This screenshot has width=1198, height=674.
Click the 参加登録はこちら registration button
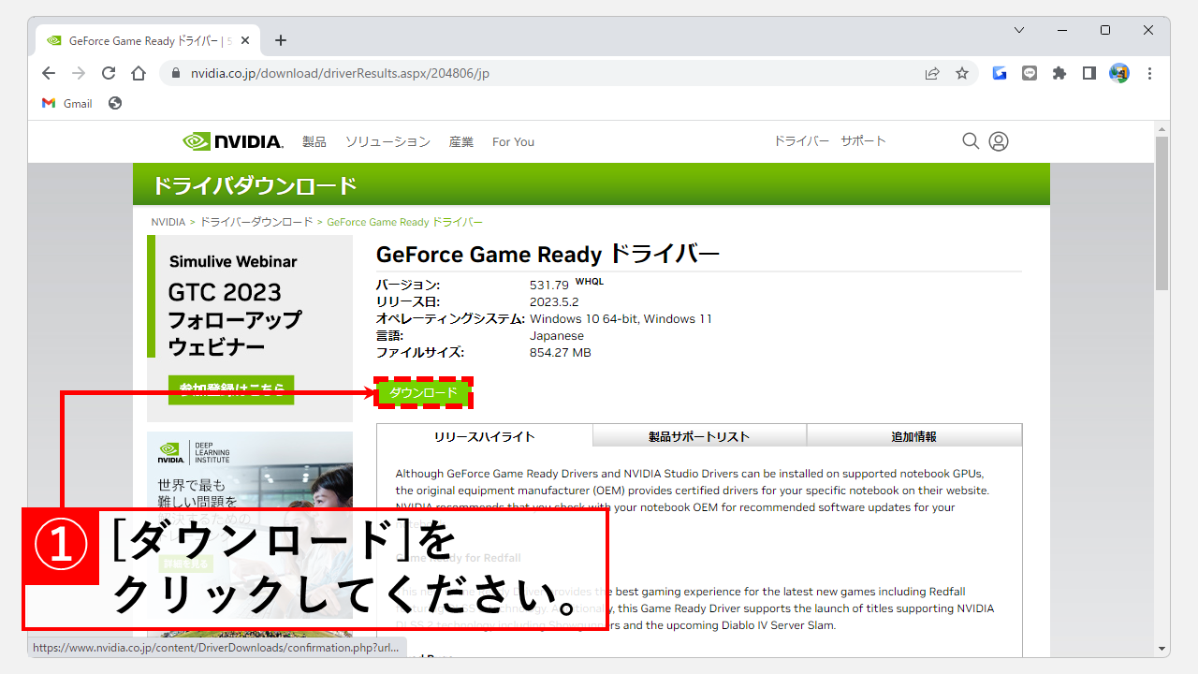coord(232,389)
